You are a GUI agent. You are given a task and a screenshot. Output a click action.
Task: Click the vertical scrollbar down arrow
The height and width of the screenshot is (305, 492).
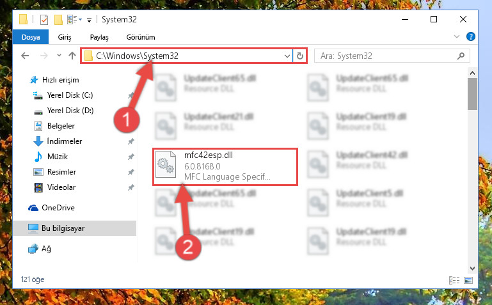(x=472, y=269)
